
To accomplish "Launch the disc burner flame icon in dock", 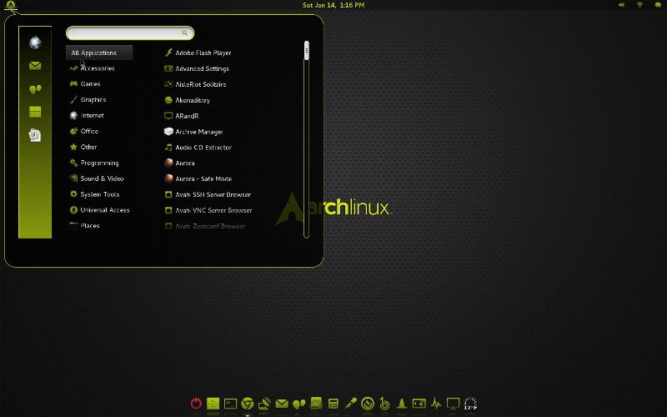I will [368, 404].
